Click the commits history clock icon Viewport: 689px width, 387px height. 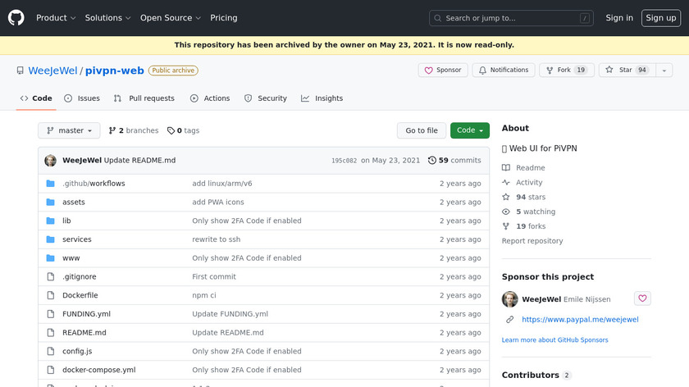(x=432, y=161)
